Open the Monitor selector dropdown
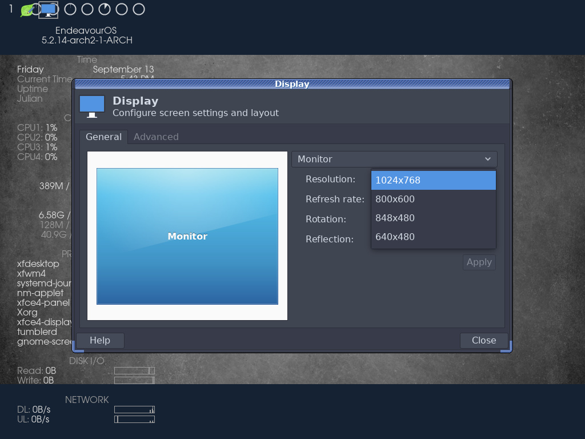The height and width of the screenshot is (439, 585). (394, 159)
